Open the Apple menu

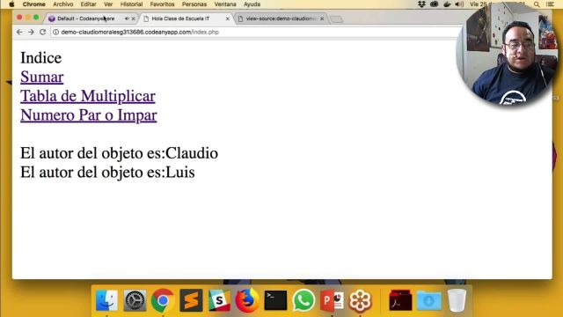(x=11, y=4)
